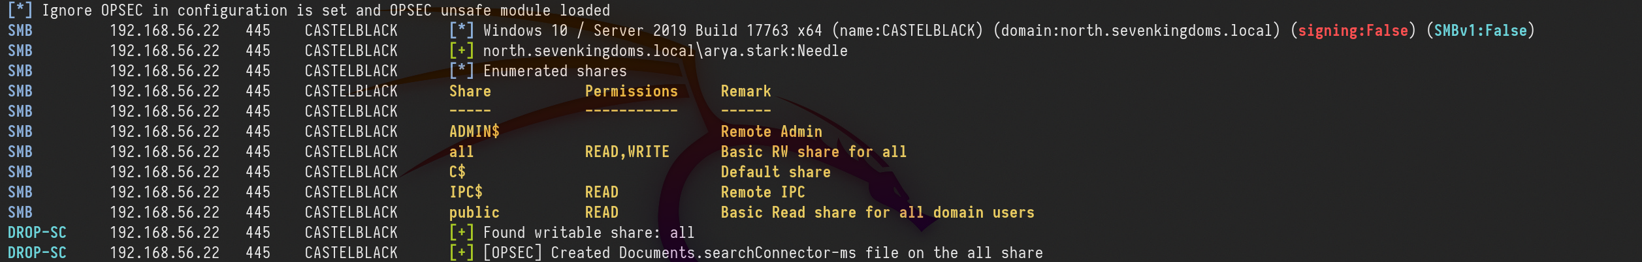This screenshot has height=262, width=1642.
Task: Click the Remark column header
Action: pyautogui.click(x=745, y=91)
